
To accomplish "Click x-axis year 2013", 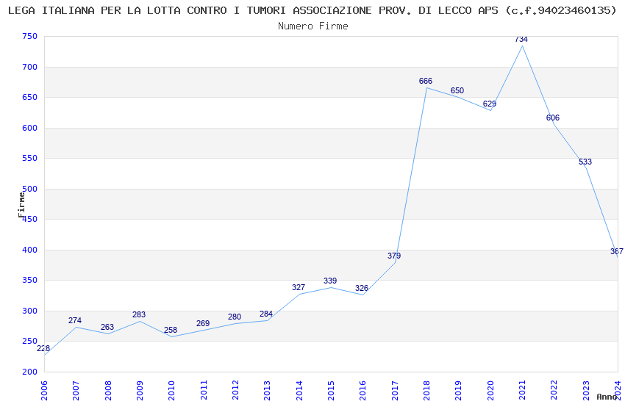I will pos(267,391).
